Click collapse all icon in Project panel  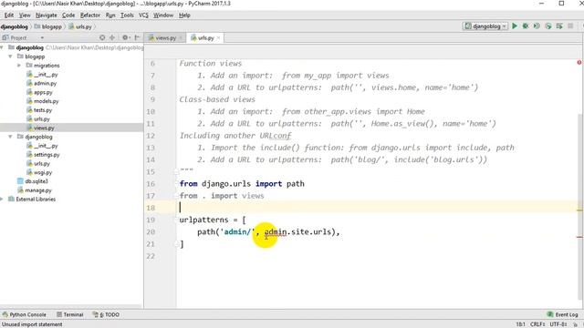111,37
